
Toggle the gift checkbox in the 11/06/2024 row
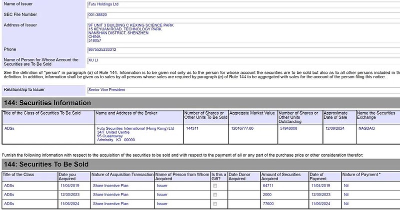[x=215, y=204]
